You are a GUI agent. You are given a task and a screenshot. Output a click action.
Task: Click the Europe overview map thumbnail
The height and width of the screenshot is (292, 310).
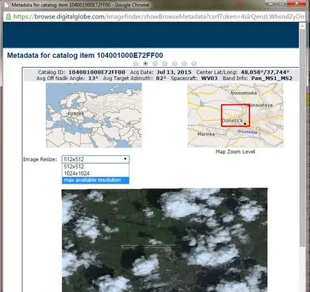coord(94,115)
